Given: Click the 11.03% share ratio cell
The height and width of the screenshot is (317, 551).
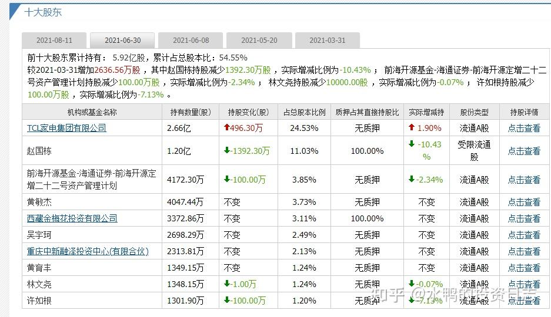Looking at the screenshot, I should point(305,151).
